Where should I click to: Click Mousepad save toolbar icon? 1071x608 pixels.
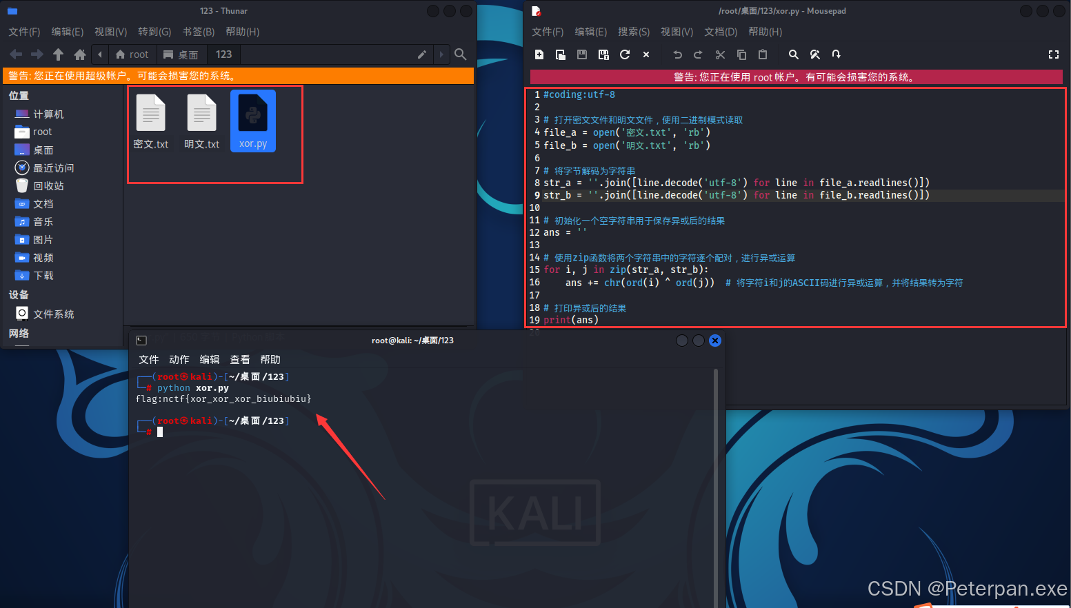582,54
